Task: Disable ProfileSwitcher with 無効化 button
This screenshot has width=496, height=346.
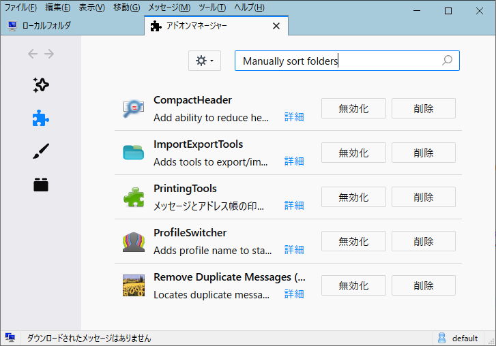Action: click(x=353, y=241)
